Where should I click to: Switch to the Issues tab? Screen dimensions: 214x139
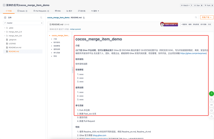[x=22, y=11]
